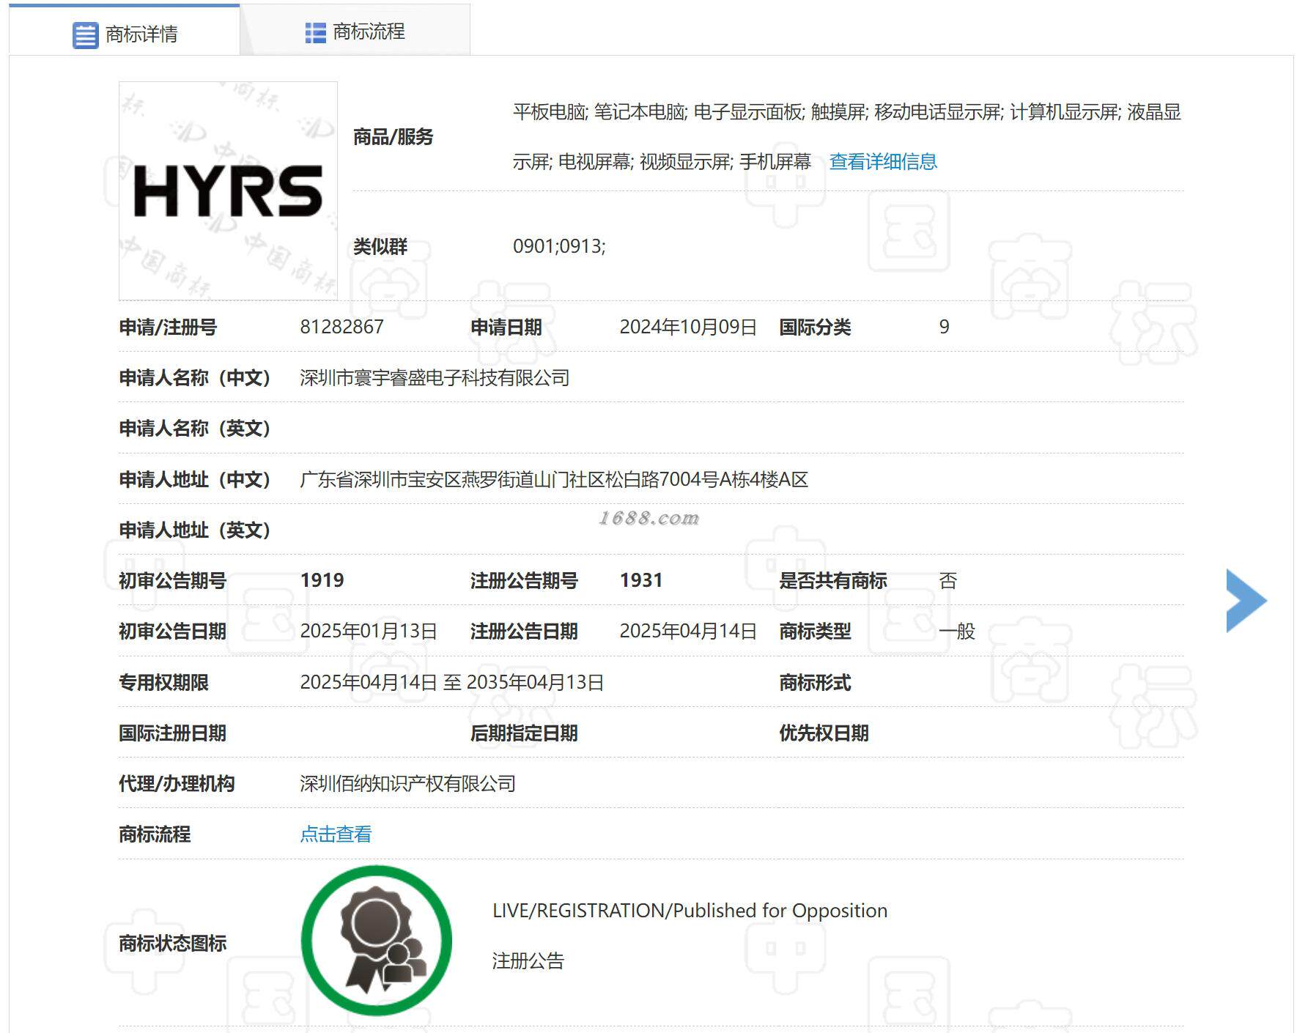Click the 商标形式 field label

click(815, 683)
